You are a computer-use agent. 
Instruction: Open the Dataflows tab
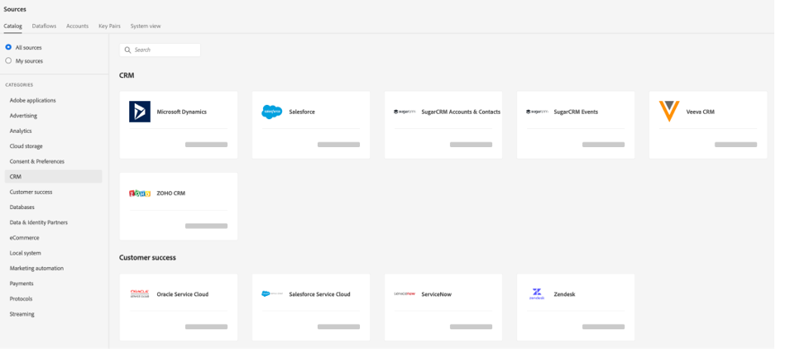click(45, 26)
